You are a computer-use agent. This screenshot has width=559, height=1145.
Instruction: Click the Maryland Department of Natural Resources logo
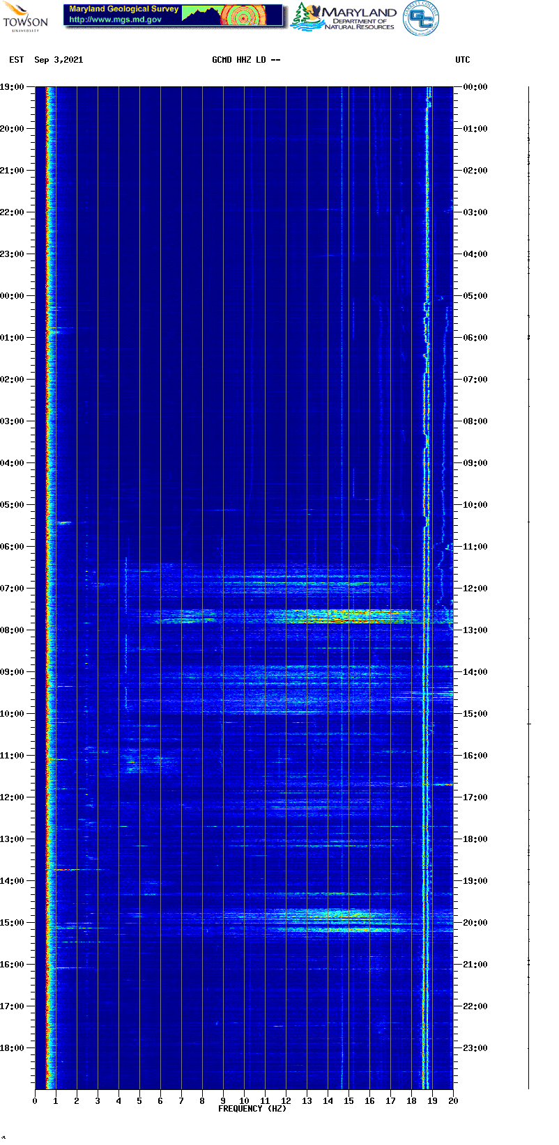pos(344,17)
